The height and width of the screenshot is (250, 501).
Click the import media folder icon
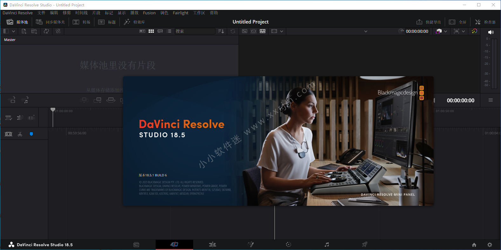point(34,31)
